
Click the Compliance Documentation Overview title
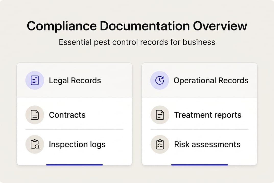tap(137, 26)
